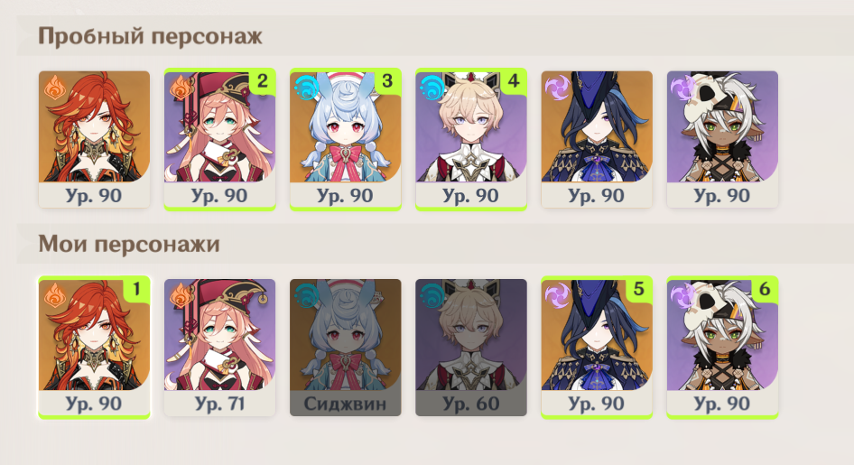The width and height of the screenshot is (854, 465).
Task: Click Hydro icon on trial Sigewinne card
Action: click(307, 88)
